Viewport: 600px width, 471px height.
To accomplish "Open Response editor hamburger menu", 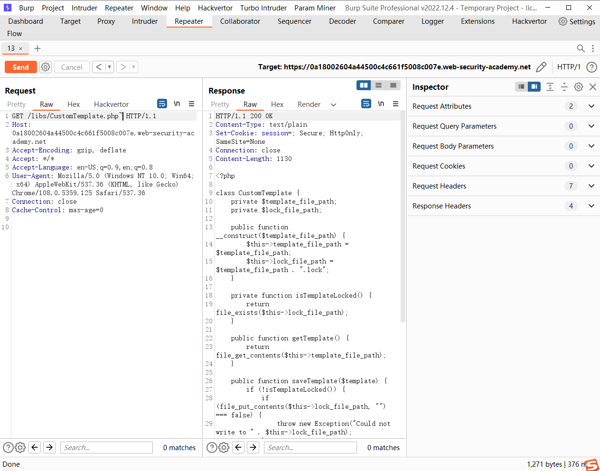I will [x=395, y=104].
